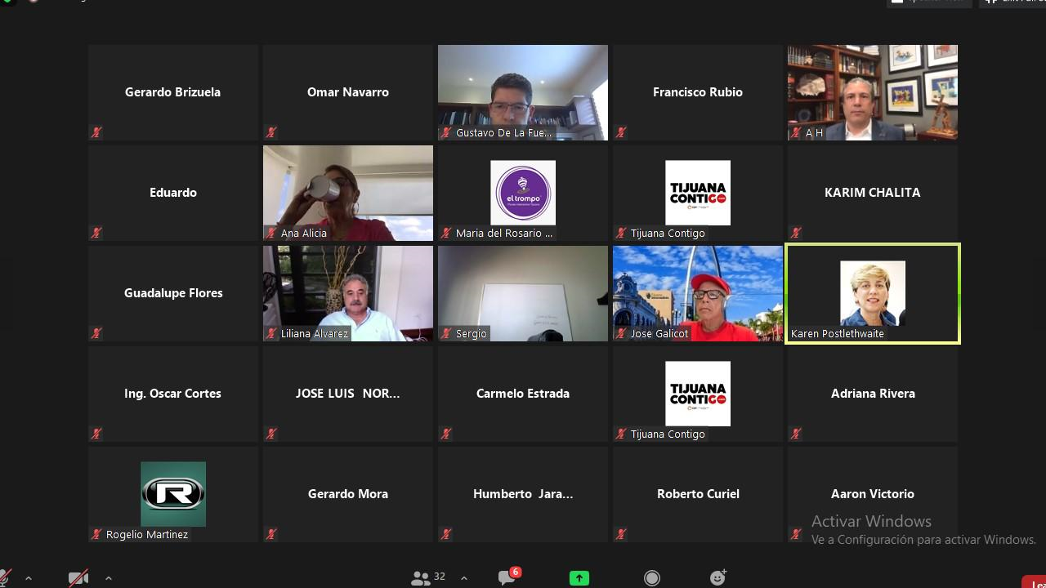Click muted mic icon on Carmelo Estrada tile

click(446, 434)
